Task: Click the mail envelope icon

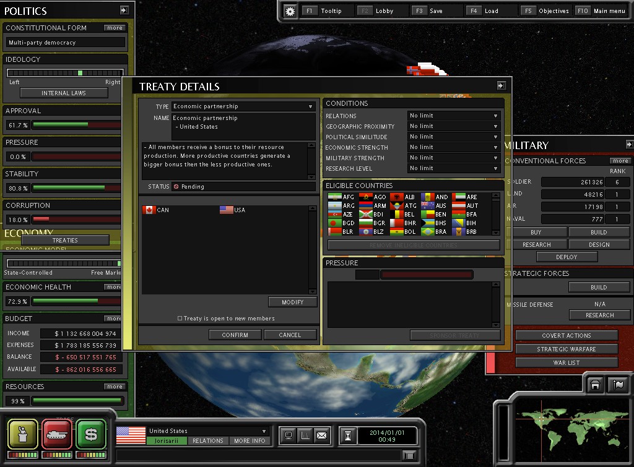Action: point(321,435)
